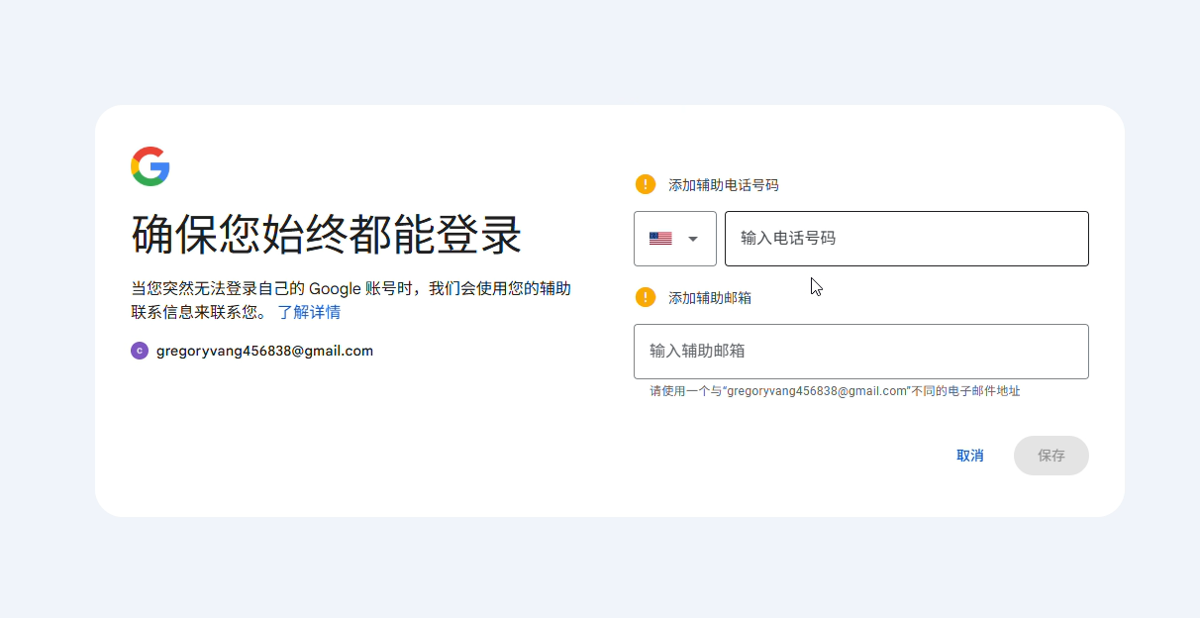Viewport: 1200px width, 618px height.
Task: Click the 确保您始终都能登录 heading
Action: pyautogui.click(x=327, y=235)
